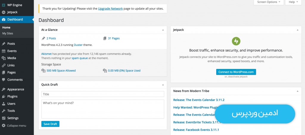Open Release: The Events Calendar 3.11.2
This screenshot has width=305, height=135.
pyautogui.click(x=199, y=100)
